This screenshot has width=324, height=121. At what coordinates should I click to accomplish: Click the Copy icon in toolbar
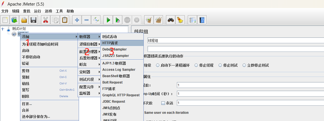(55, 20)
